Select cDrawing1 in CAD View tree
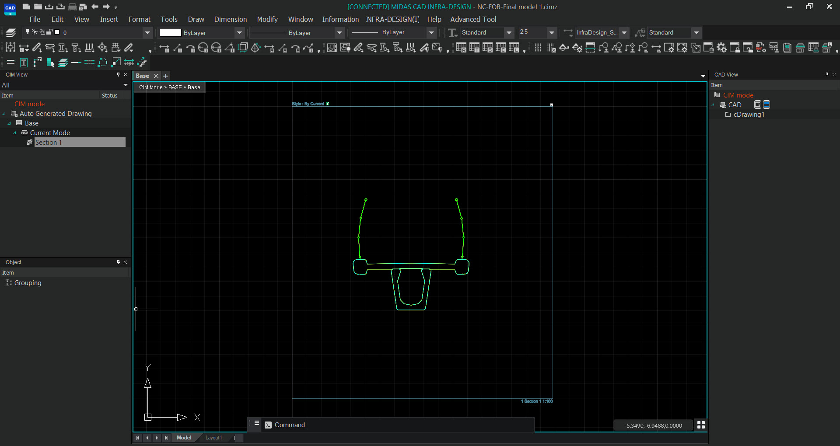The image size is (840, 446). (749, 115)
